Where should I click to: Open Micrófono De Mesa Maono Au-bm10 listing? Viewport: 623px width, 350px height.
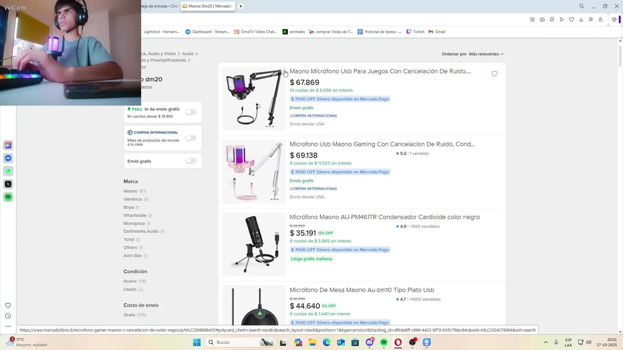362,290
